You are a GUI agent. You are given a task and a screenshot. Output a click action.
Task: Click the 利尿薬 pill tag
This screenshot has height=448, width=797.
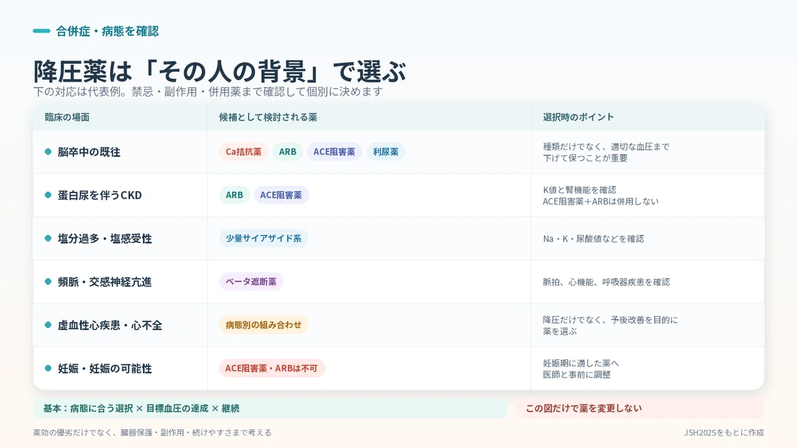coord(386,152)
